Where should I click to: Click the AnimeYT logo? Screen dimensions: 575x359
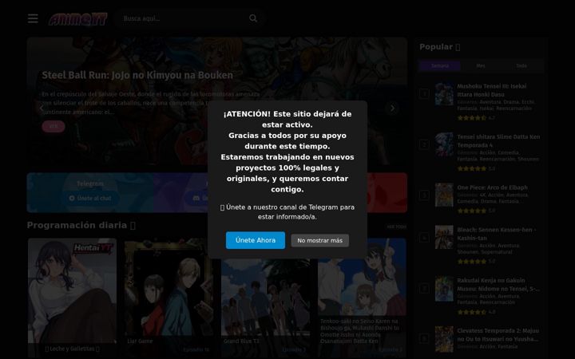pos(78,19)
